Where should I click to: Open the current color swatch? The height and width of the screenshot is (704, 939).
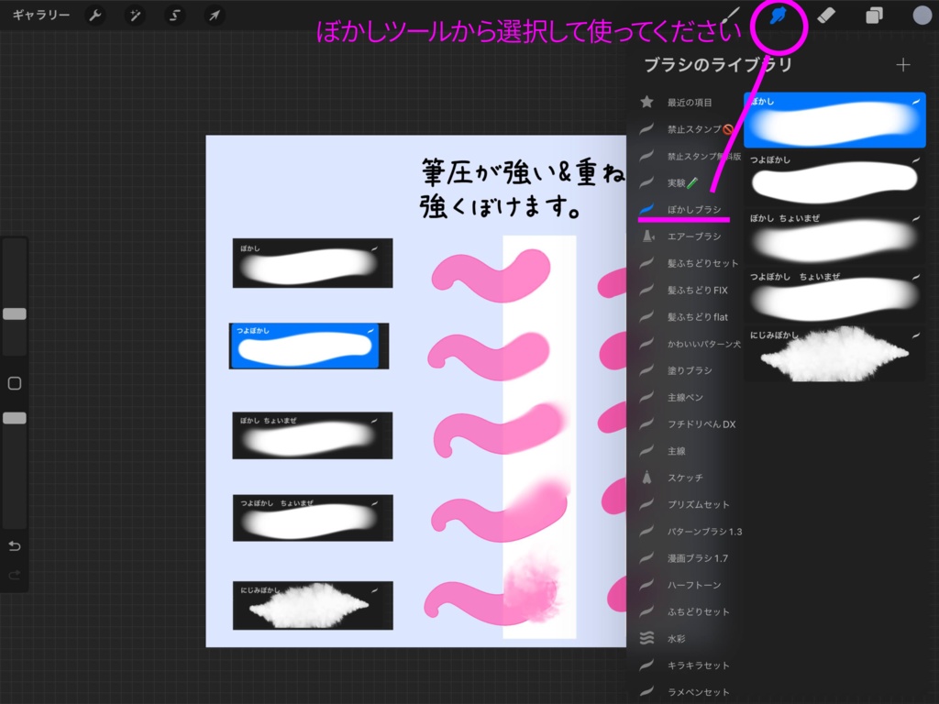click(921, 15)
